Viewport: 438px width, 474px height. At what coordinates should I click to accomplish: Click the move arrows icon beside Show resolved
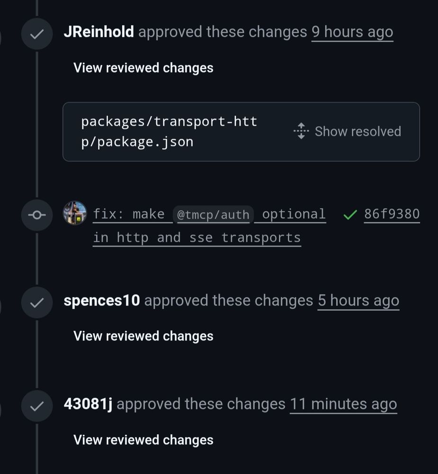[300, 131]
